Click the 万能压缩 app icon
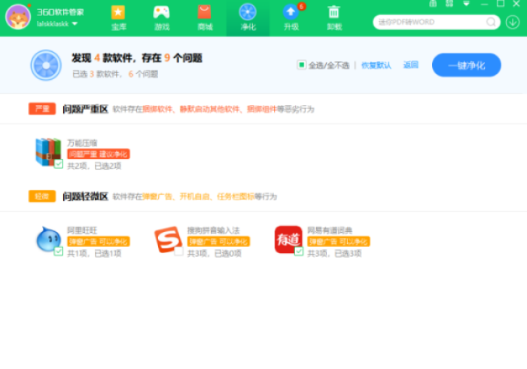Image resolution: width=527 pixels, height=369 pixels. 48,152
